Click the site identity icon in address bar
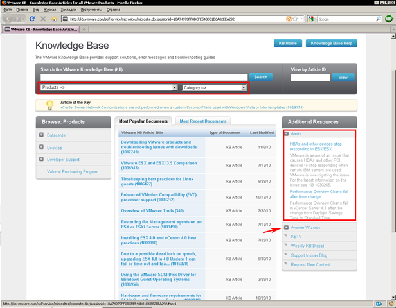Image resolution: width=396 pixels, height=308 pixels. click(x=65, y=19)
